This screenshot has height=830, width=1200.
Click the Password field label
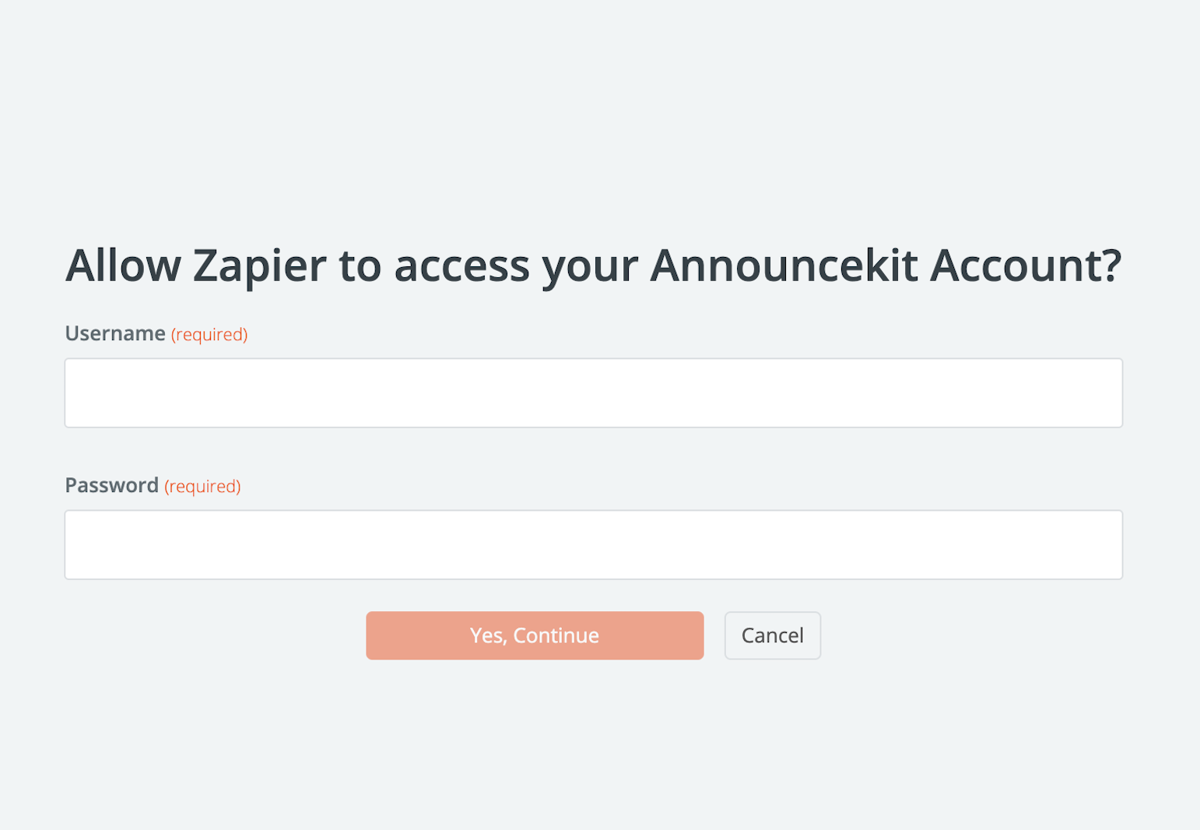[x=111, y=485]
